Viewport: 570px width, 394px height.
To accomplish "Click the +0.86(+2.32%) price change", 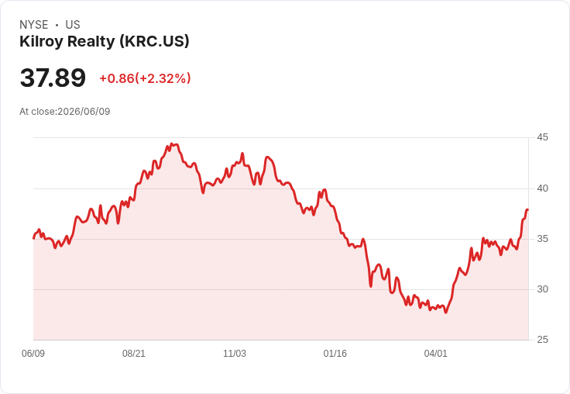I will click(145, 78).
